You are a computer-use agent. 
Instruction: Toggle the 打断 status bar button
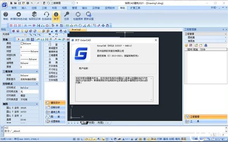click(160, 139)
